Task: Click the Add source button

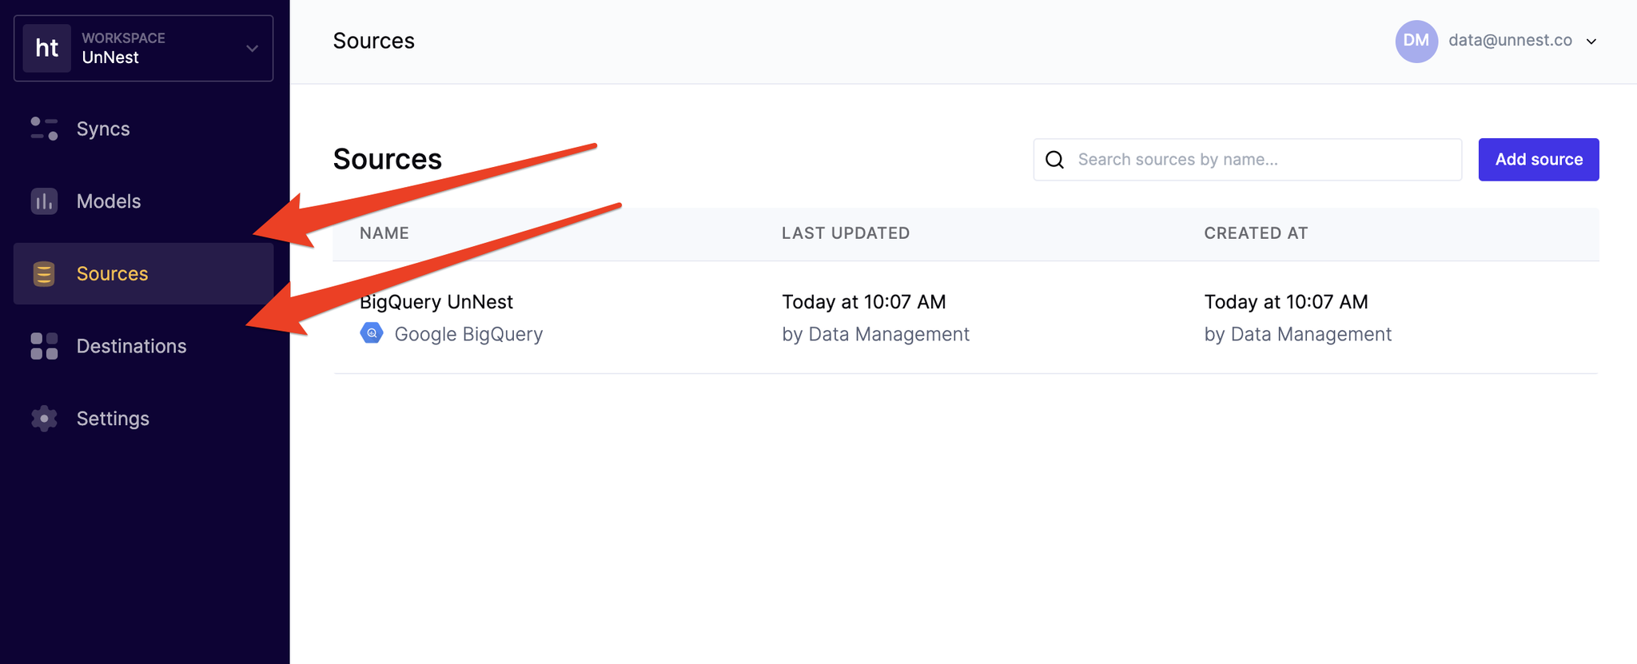Action: [1539, 160]
